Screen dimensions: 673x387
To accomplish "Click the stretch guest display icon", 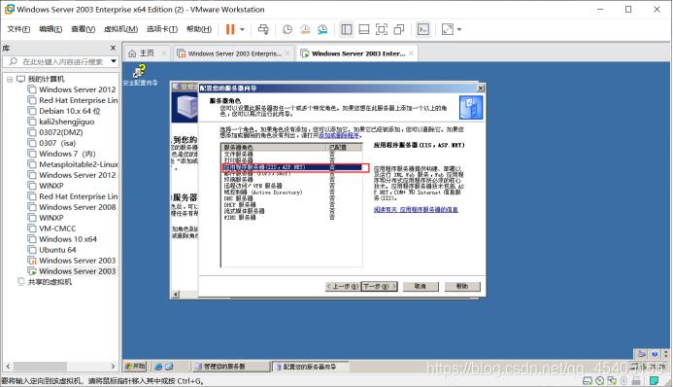I will pyautogui.click(x=448, y=29).
